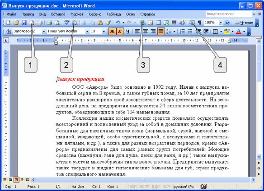This screenshot has height=191, width=264.
Task: Open the Таблица menu
Action: tap(113, 14)
